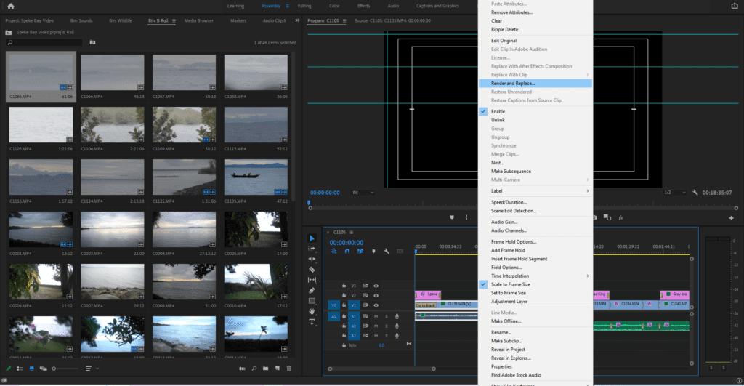Switch bin to Icon View
The width and height of the screenshot is (744, 386).
[x=32, y=369]
